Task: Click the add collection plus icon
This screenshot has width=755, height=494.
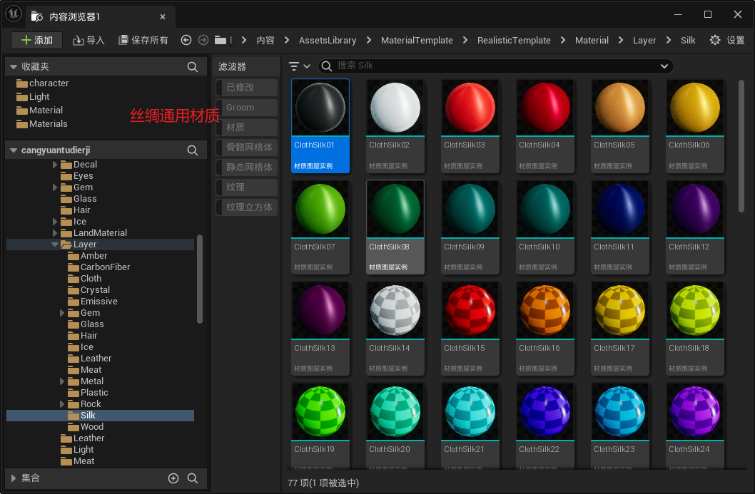Action: pos(173,478)
